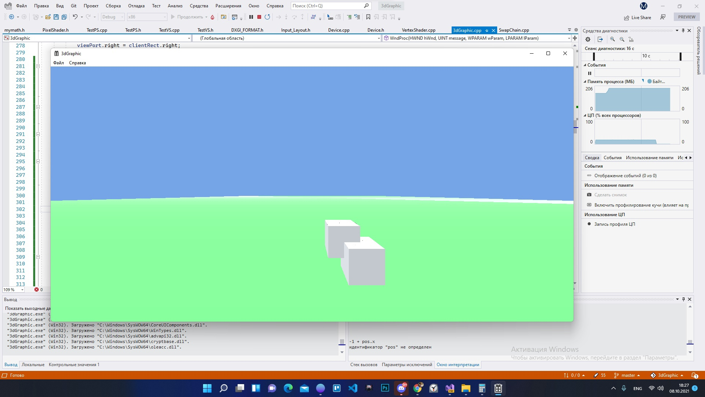The image size is (705, 397).
Task: Switch to the SwapChain.cpp tab
Action: coord(514,30)
